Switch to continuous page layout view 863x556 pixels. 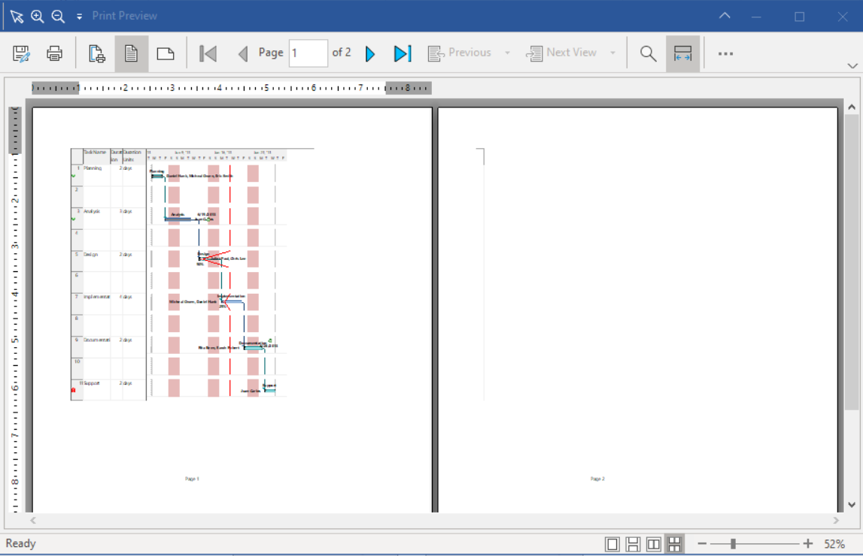[x=633, y=544]
